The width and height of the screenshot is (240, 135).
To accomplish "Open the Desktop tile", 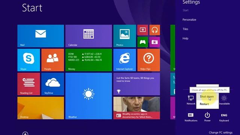I will 40,108.
